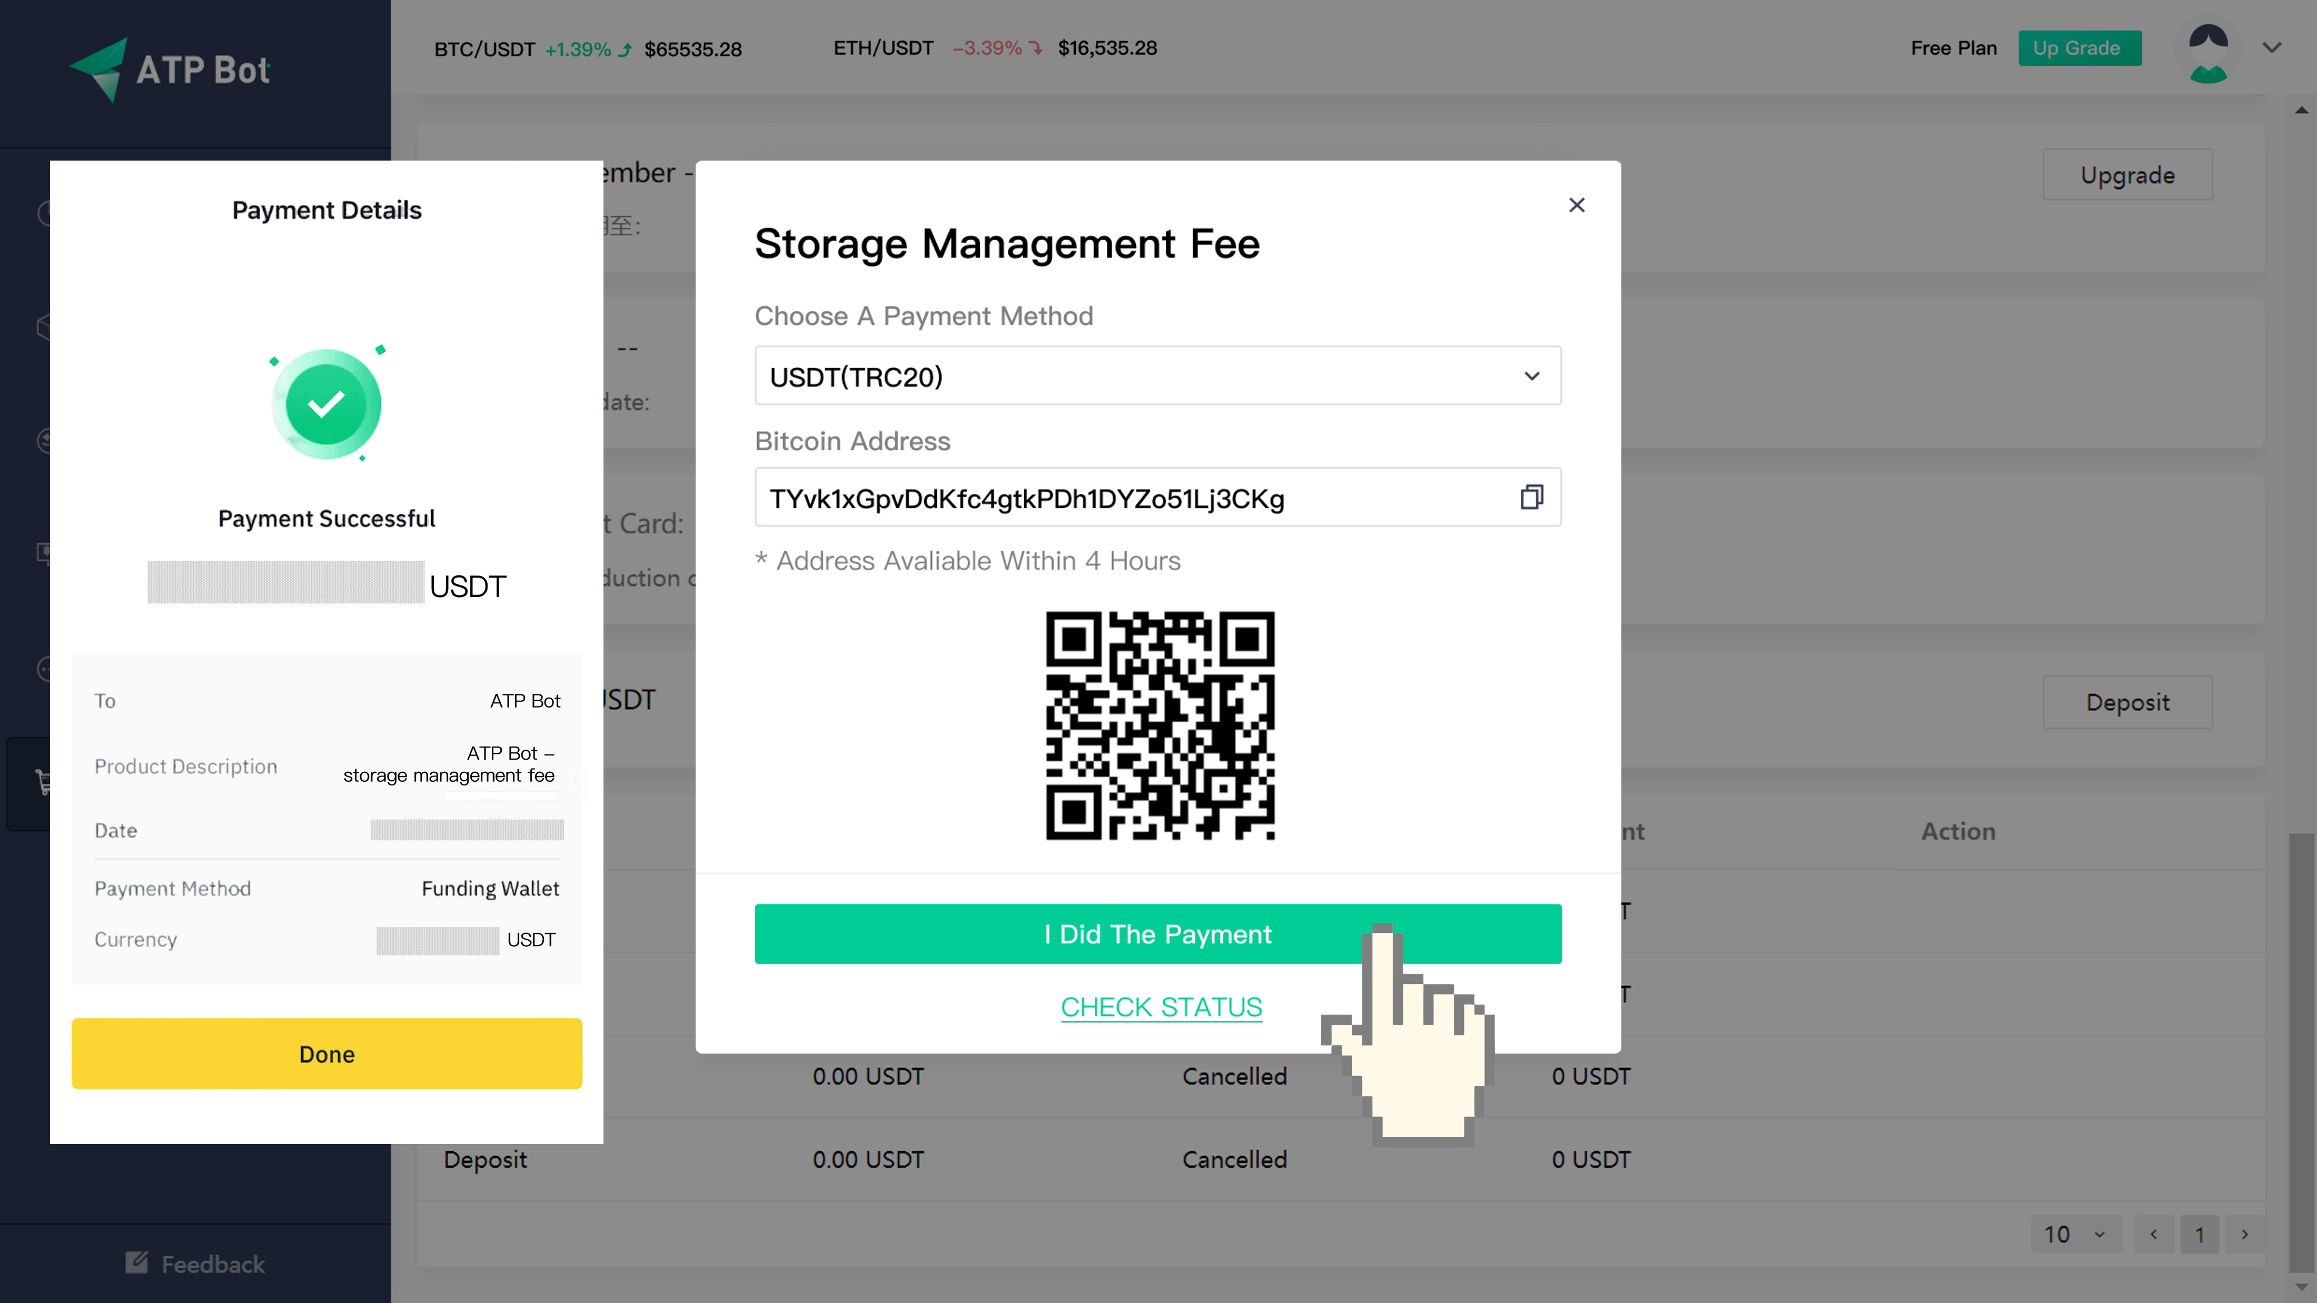Click the BTC/USDT ticker price
2317x1303 pixels.
click(x=692, y=49)
